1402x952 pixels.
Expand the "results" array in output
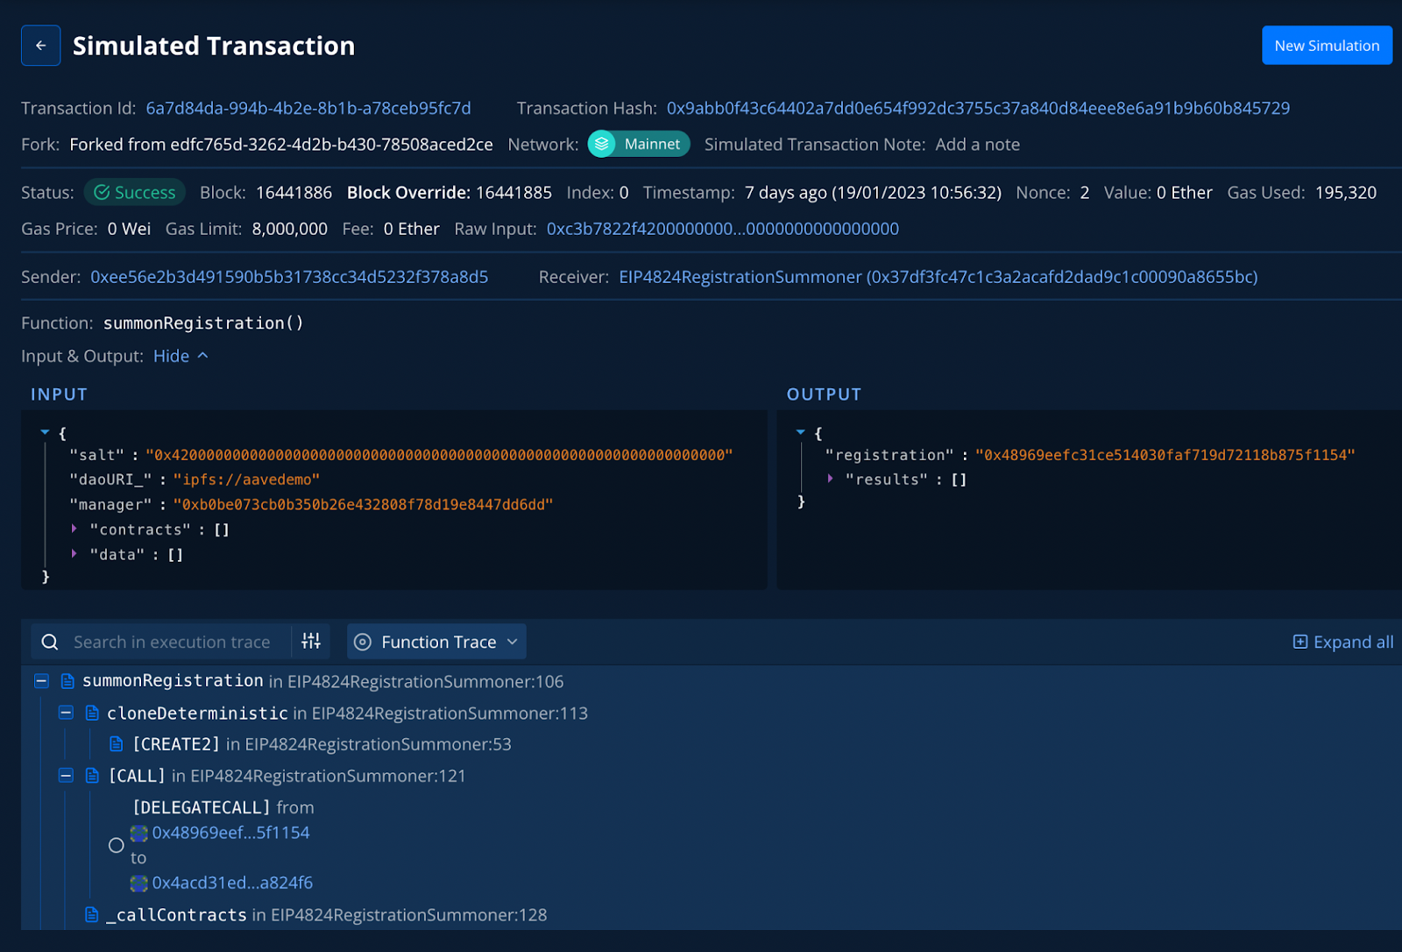pos(830,479)
